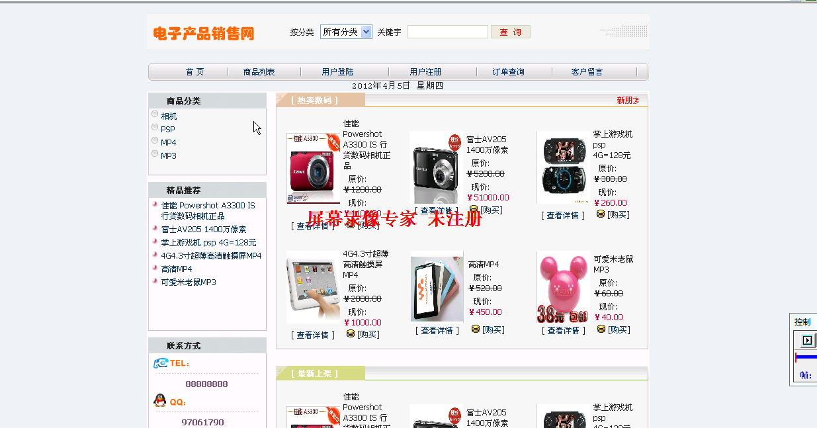Open the 相机 category text link
The height and width of the screenshot is (428, 817).
coord(169,116)
